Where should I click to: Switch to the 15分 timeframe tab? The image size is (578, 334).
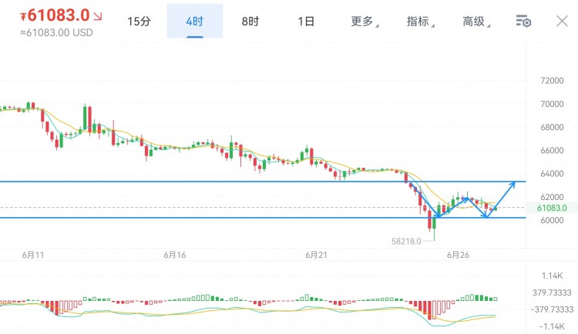(x=139, y=22)
